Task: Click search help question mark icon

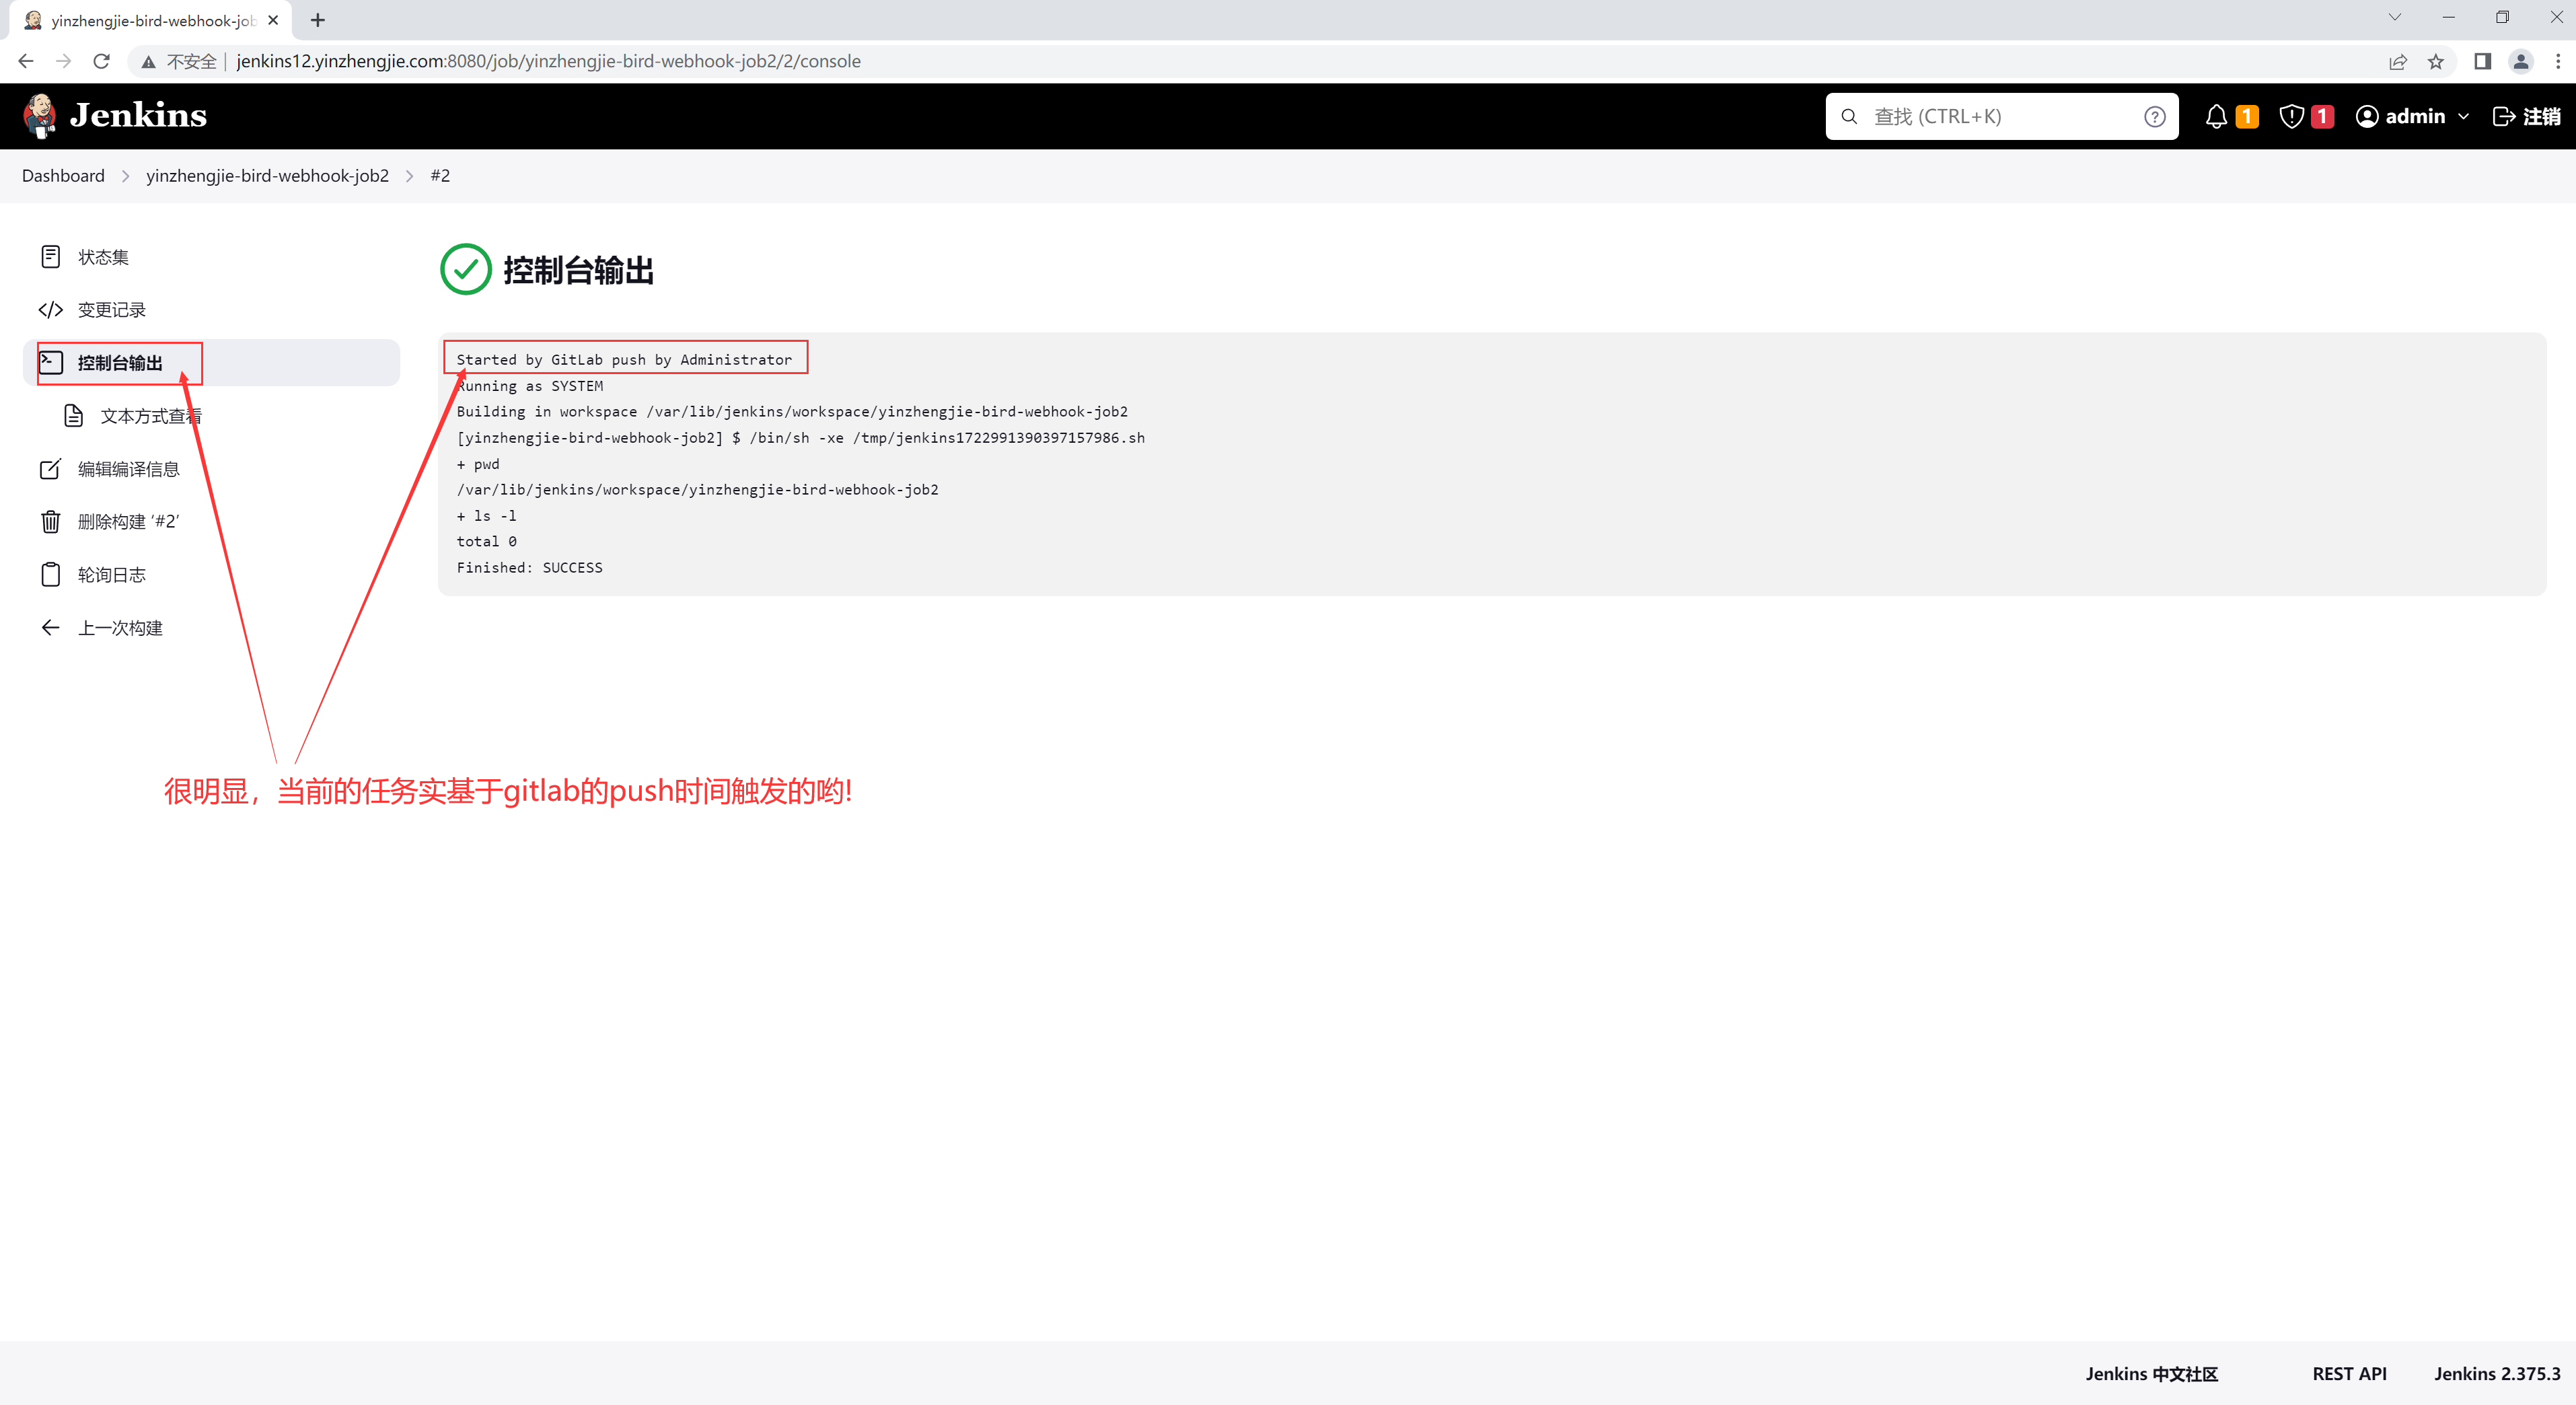Action: click(x=2155, y=117)
